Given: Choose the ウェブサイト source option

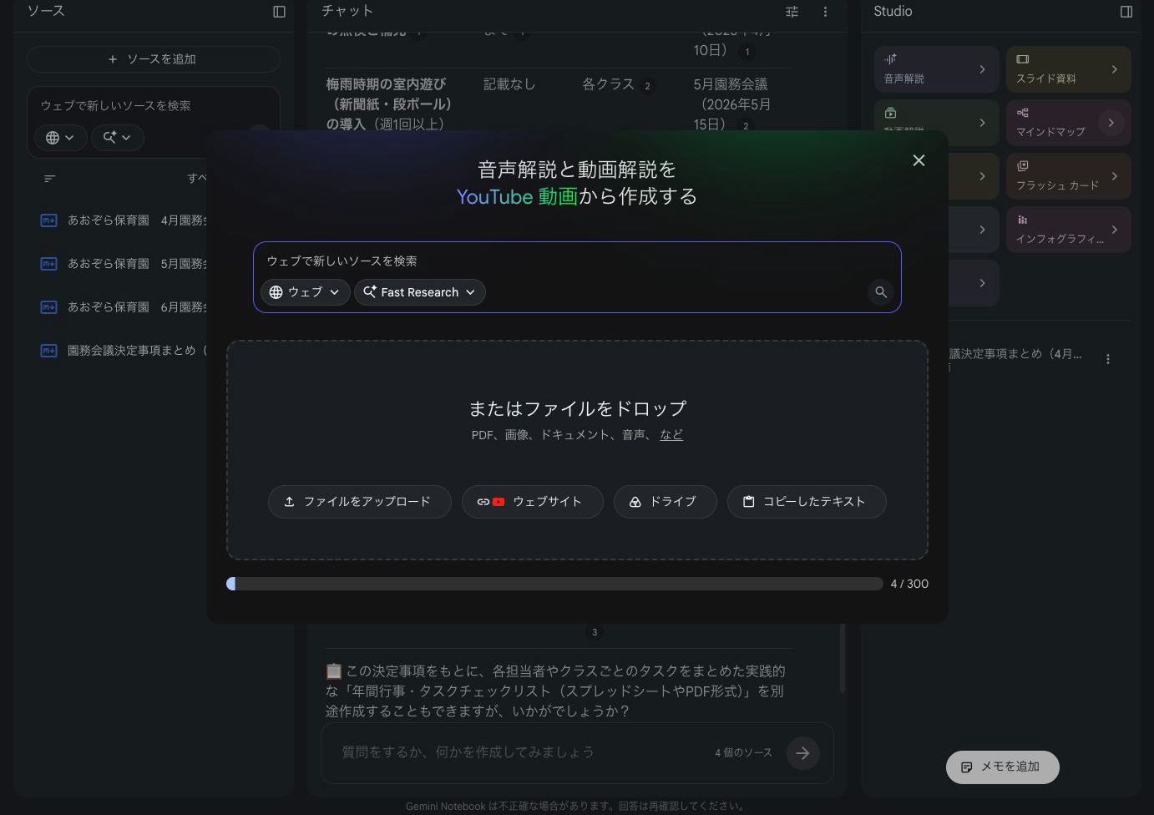Looking at the screenshot, I should 533,502.
